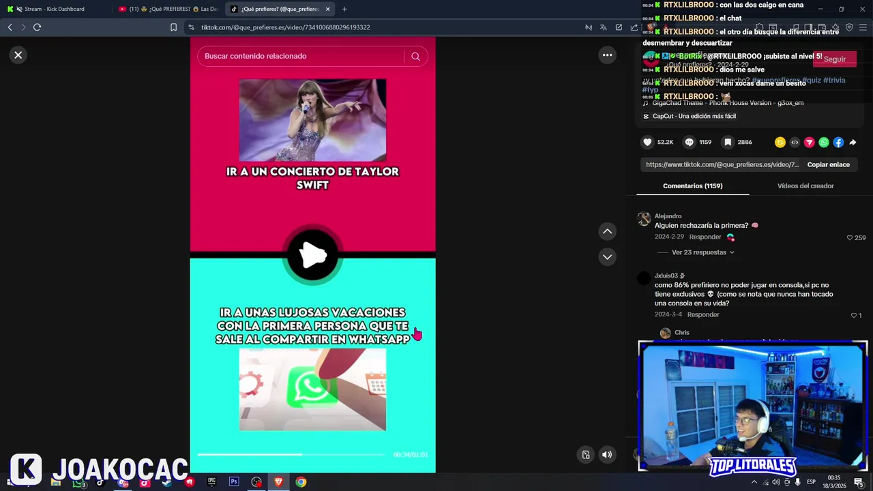
Task: Open the browser hamburger main menu
Action: click(863, 27)
